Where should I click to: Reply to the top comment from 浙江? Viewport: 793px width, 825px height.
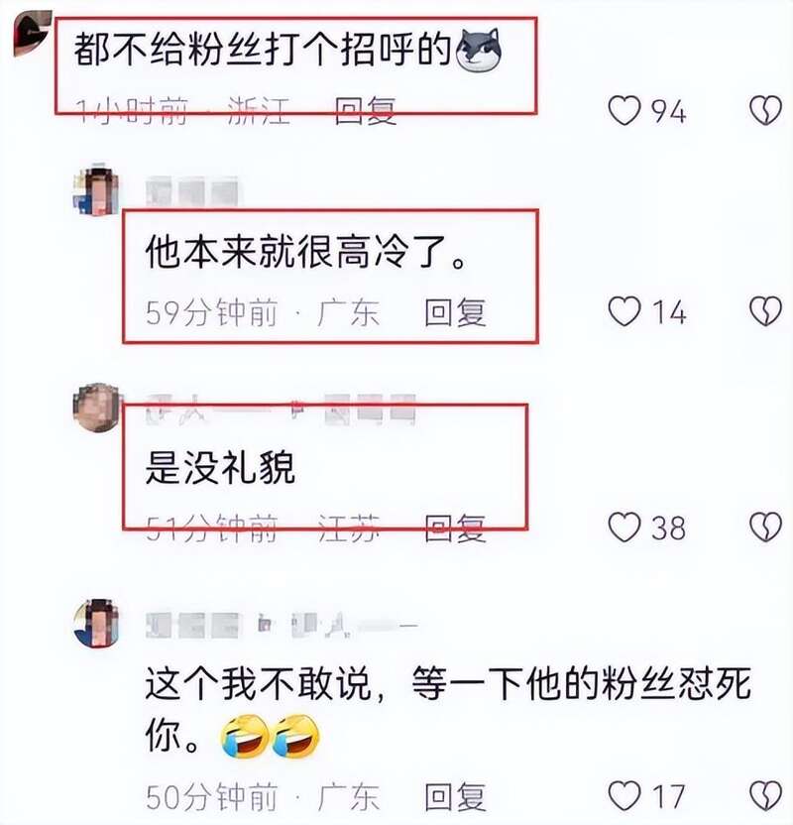click(366, 111)
